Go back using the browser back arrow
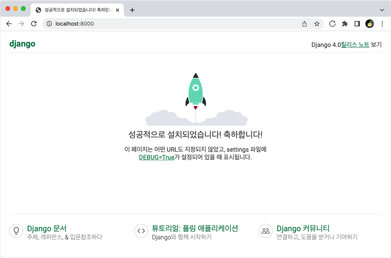The image size is (391, 258). tap(9, 24)
